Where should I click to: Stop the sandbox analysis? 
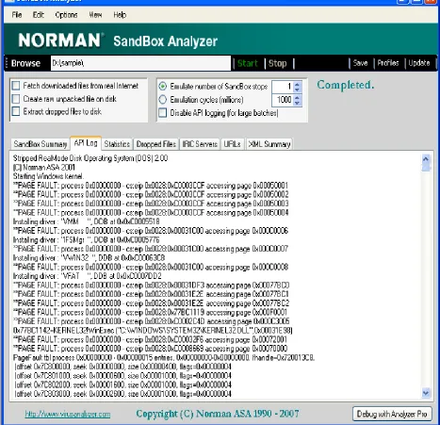(277, 63)
